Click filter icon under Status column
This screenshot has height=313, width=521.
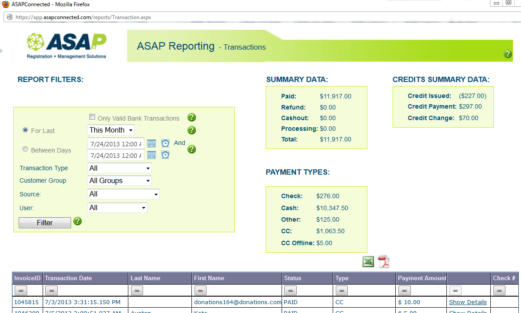290,290
